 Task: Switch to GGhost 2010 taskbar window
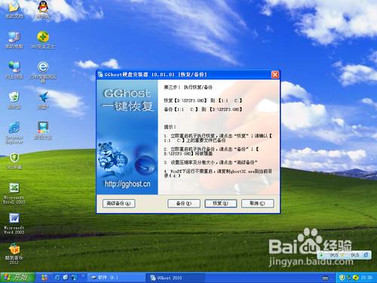(x=176, y=278)
